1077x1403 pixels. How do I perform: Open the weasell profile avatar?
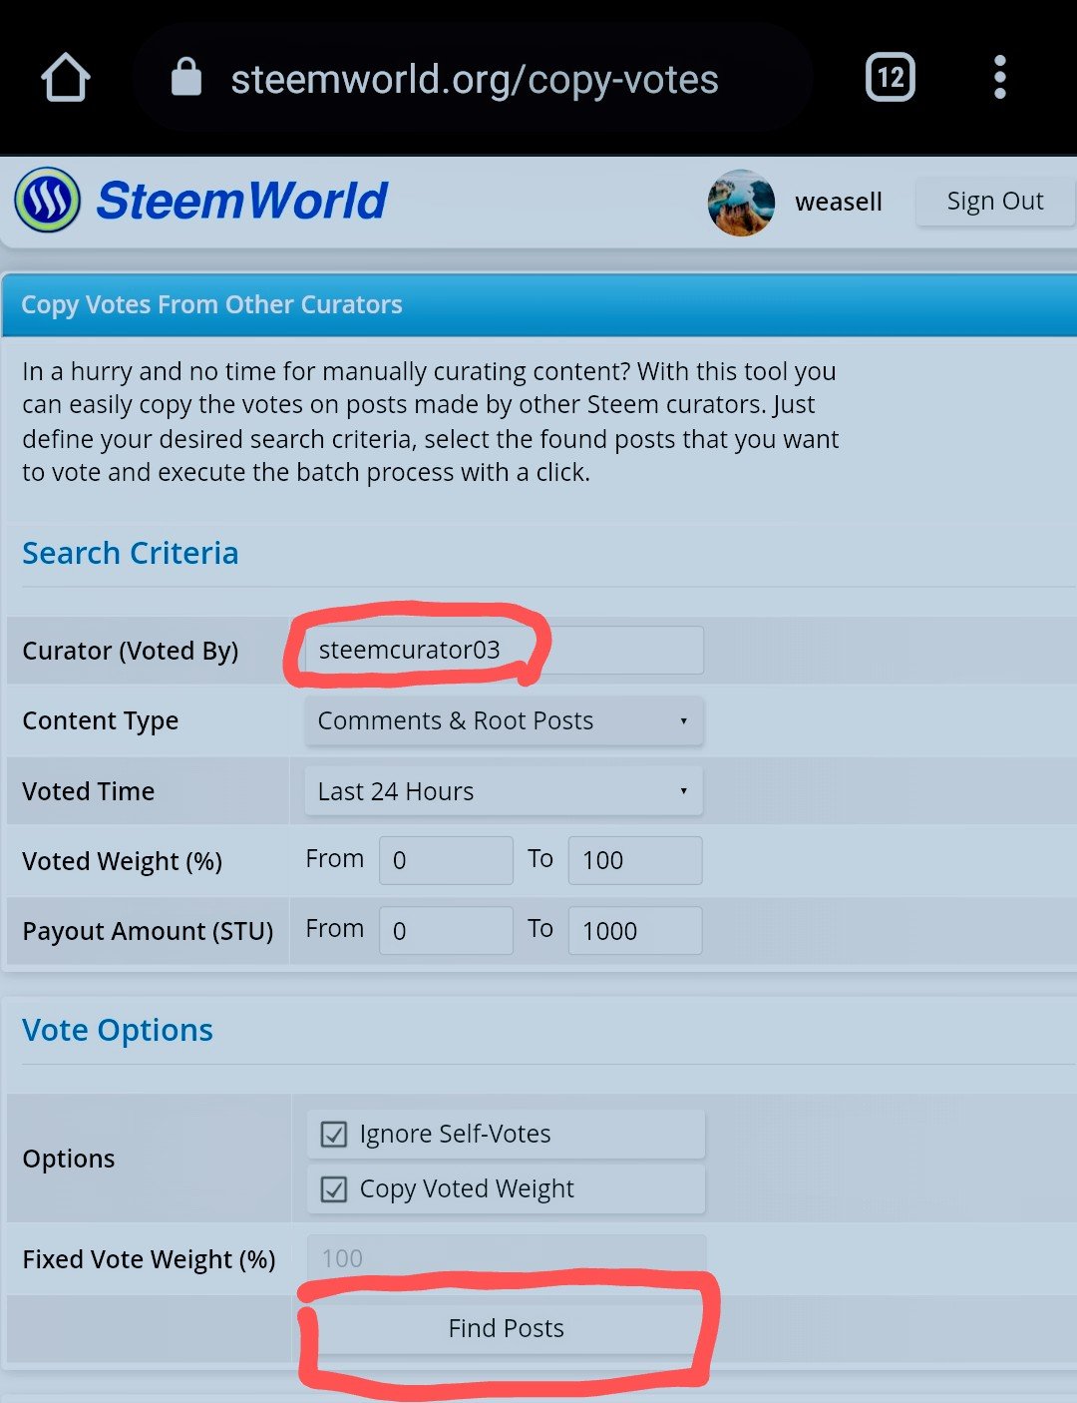click(741, 203)
